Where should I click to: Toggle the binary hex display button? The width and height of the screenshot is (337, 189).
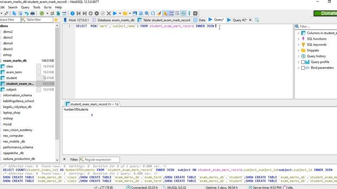coord(171,13)
